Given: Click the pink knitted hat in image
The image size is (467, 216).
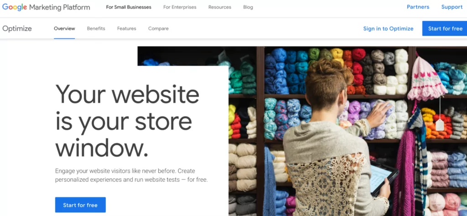Looking at the screenshot, I should (426, 79).
